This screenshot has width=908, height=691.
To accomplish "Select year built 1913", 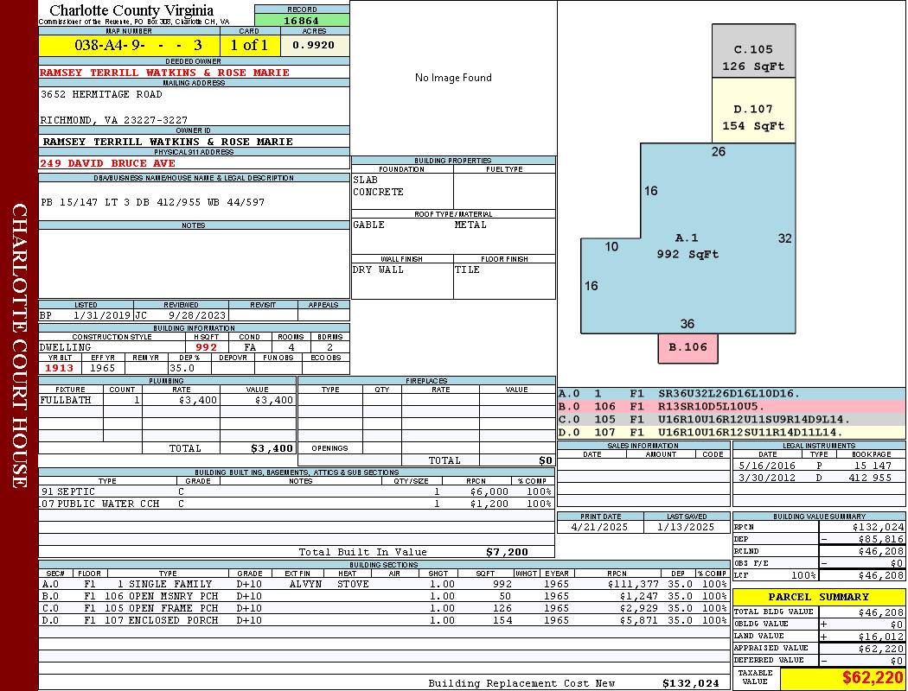I will (59, 368).
